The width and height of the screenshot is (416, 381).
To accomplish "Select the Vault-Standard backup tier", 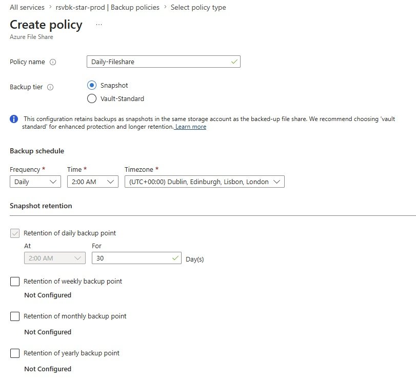I will pos(92,98).
